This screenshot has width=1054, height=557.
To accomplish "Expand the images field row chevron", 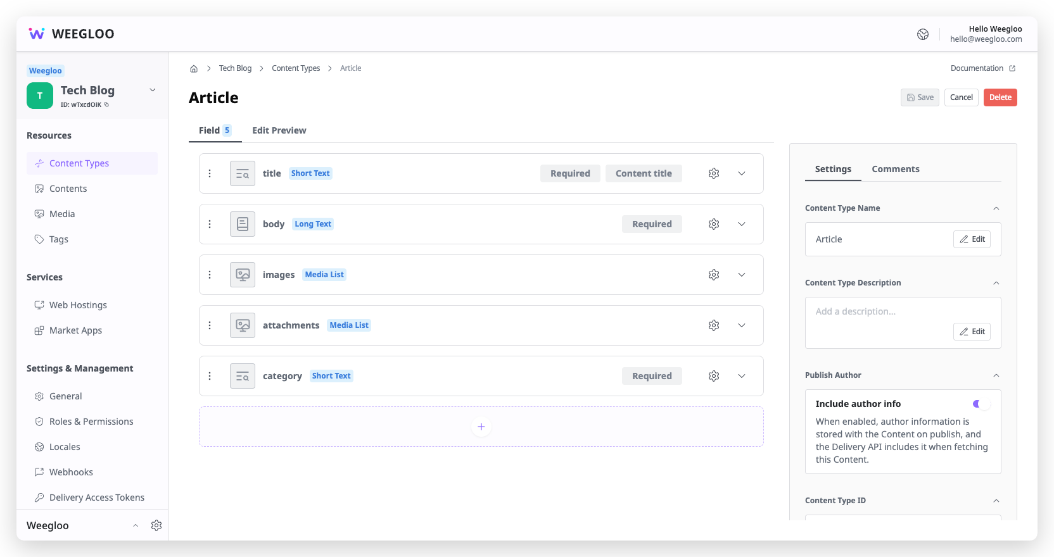I will tap(742, 275).
